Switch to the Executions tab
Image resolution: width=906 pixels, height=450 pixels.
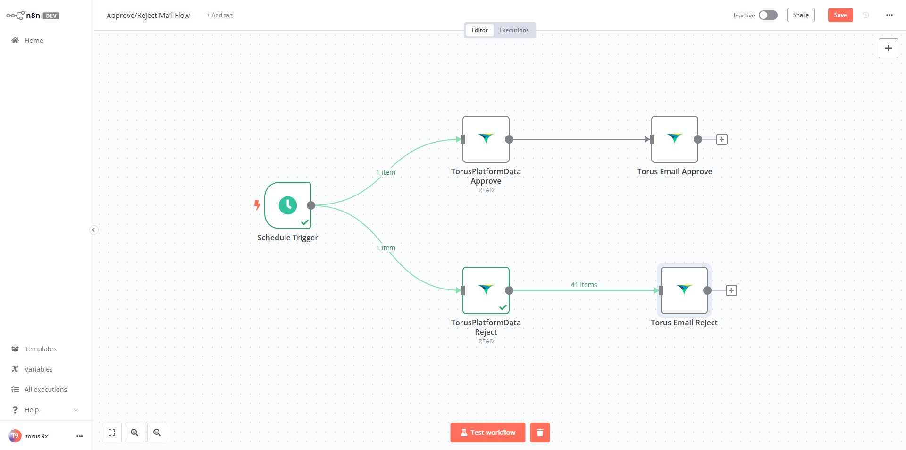514,30
